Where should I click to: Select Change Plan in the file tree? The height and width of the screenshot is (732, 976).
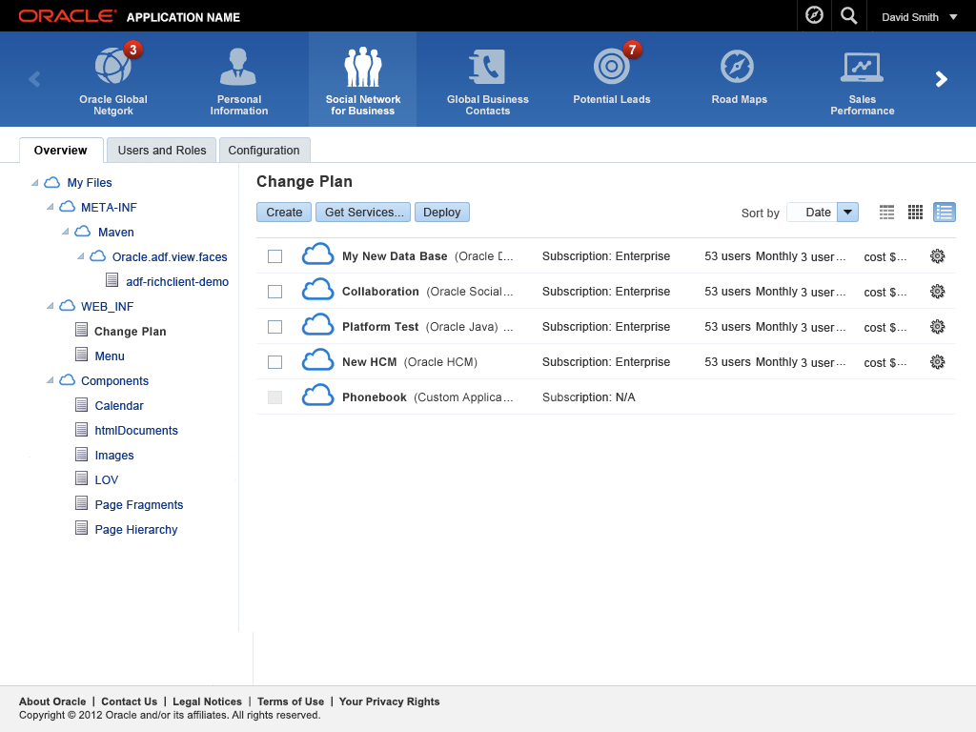[130, 331]
